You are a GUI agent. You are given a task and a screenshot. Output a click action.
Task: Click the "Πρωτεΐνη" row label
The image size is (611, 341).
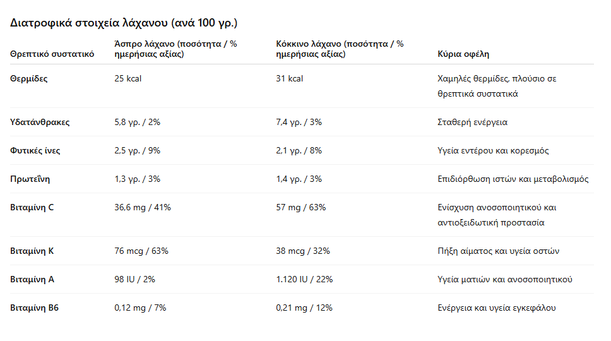30,179
